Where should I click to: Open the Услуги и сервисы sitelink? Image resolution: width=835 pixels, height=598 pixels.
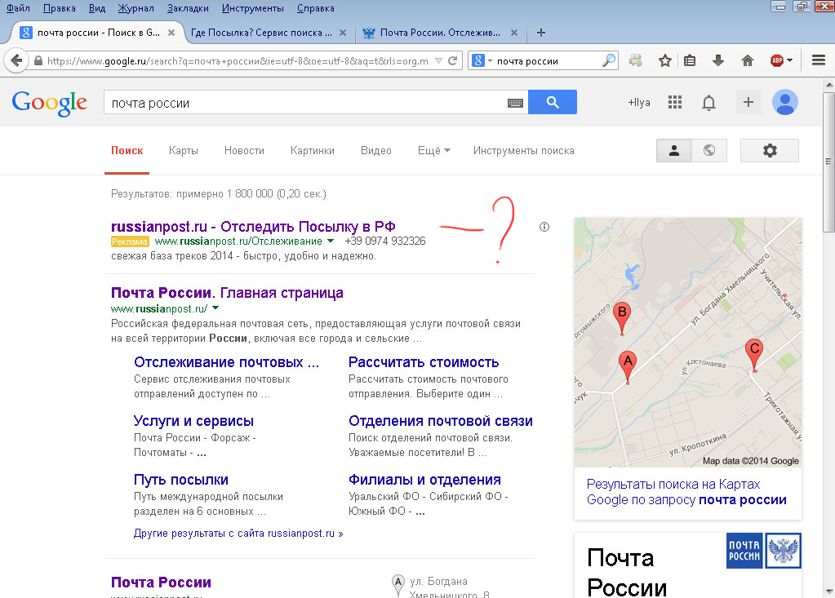click(x=193, y=421)
